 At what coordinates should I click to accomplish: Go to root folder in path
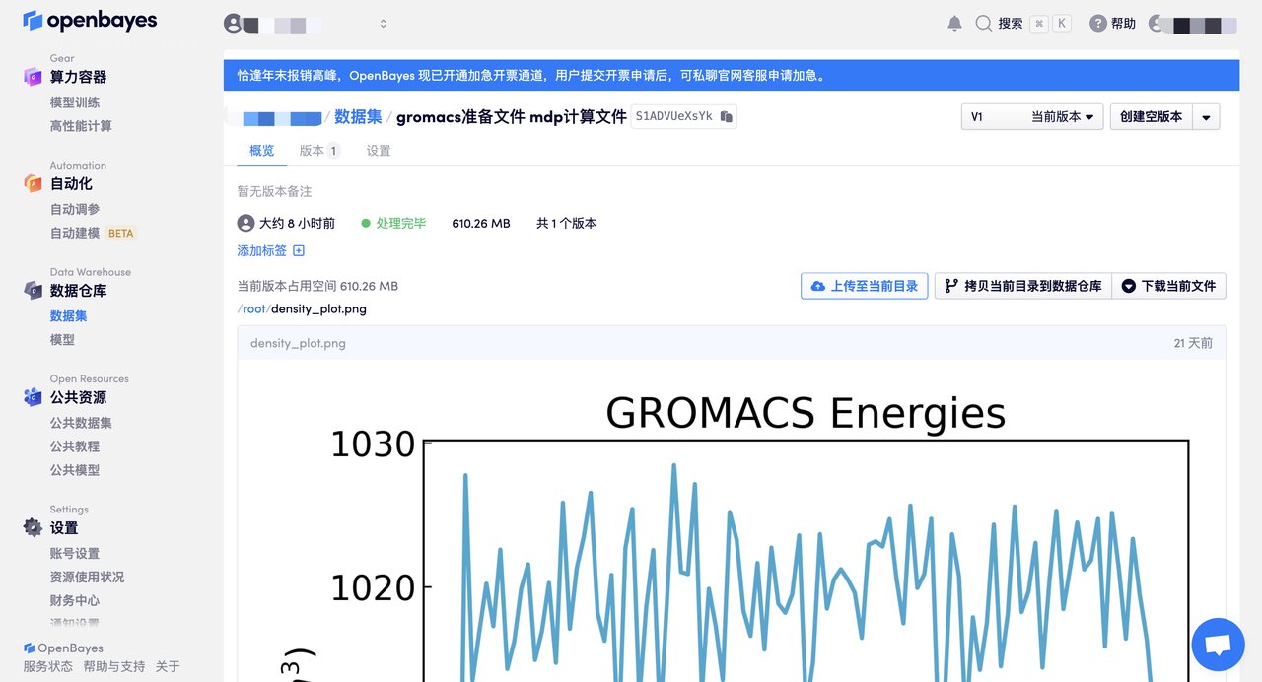tap(254, 309)
